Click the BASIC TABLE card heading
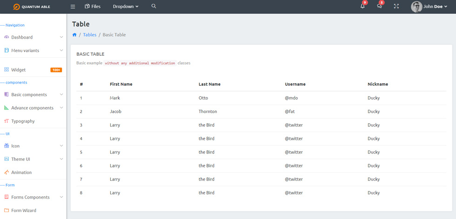456x219 pixels. coord(90,54)
